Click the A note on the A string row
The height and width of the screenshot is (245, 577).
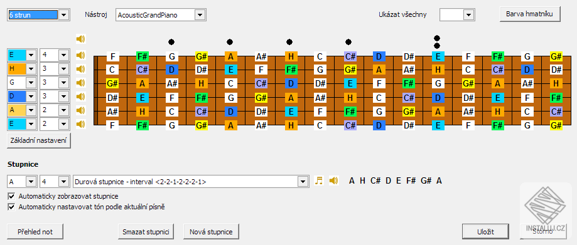438,111
